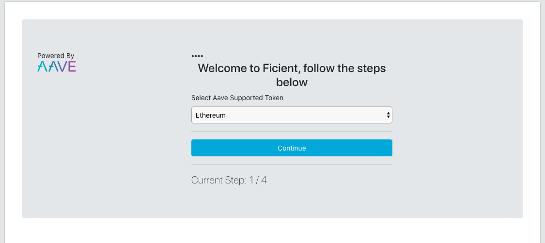The height and width of the screenshot is (243, 545).
Task: Click the "1 / 4" step counter
Action: (258, 181)
